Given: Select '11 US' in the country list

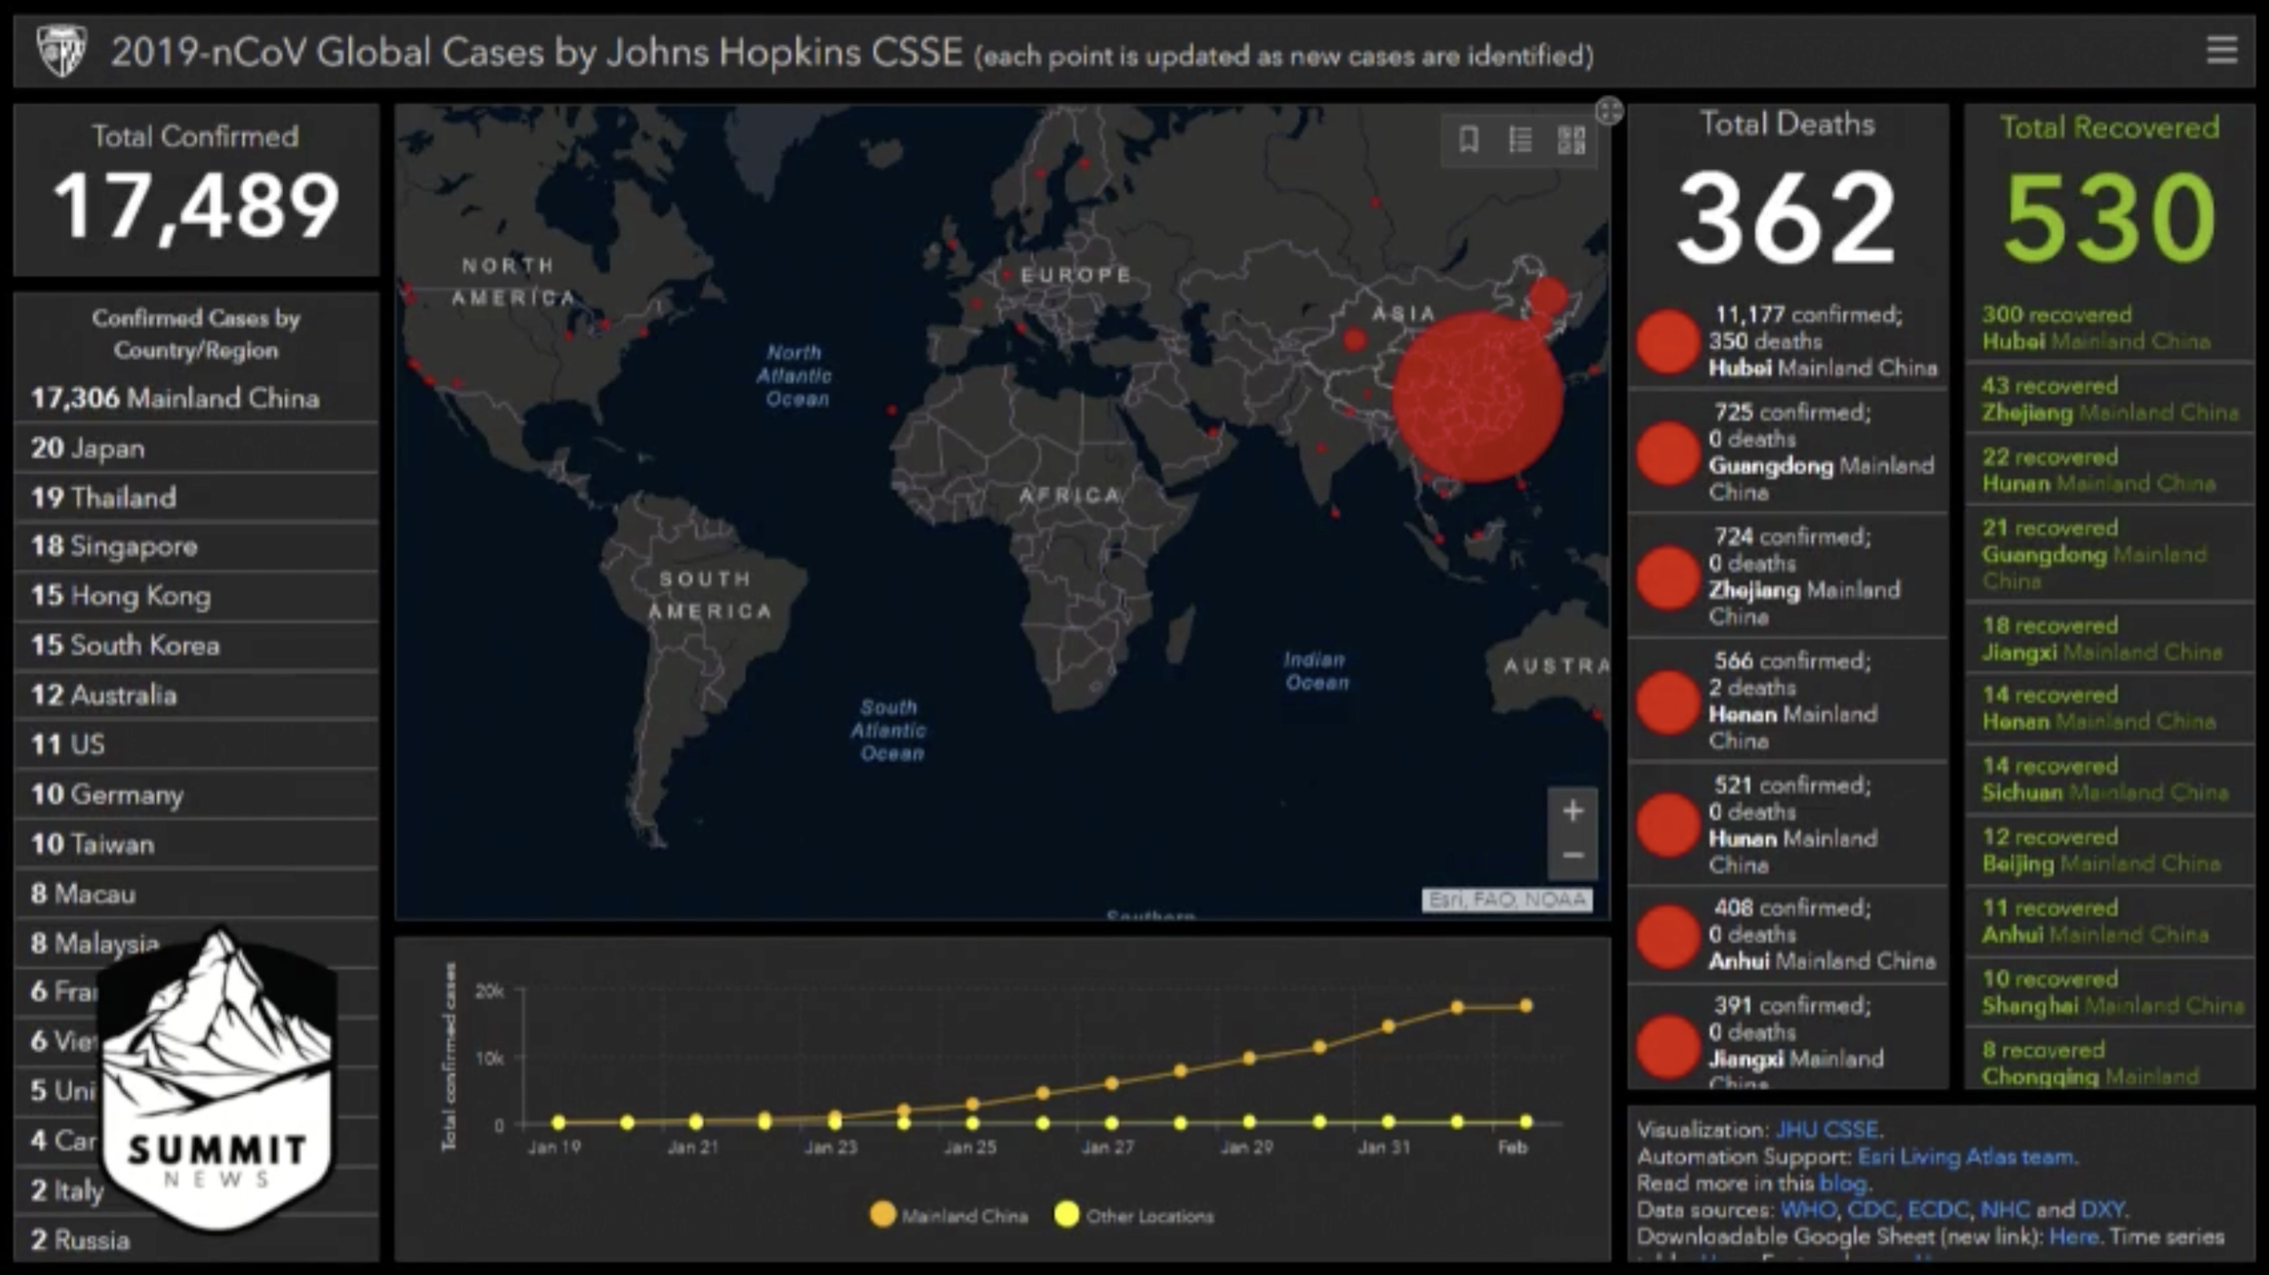Looking at the screenshot, I should click(x=196, y=745).
